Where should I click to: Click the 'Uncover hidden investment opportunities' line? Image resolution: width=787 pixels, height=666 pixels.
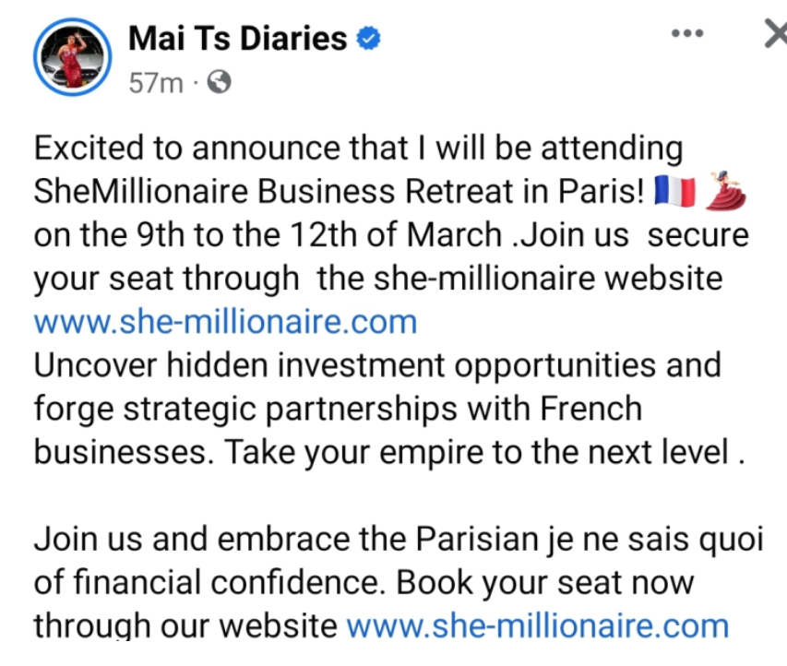(377, 366)
